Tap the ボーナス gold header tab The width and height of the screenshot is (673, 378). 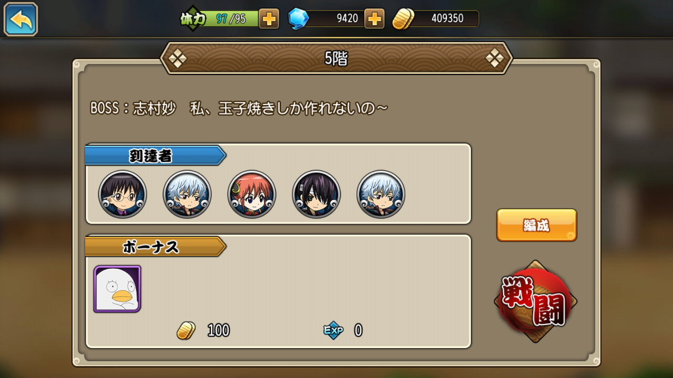click(x=155, y=246)
